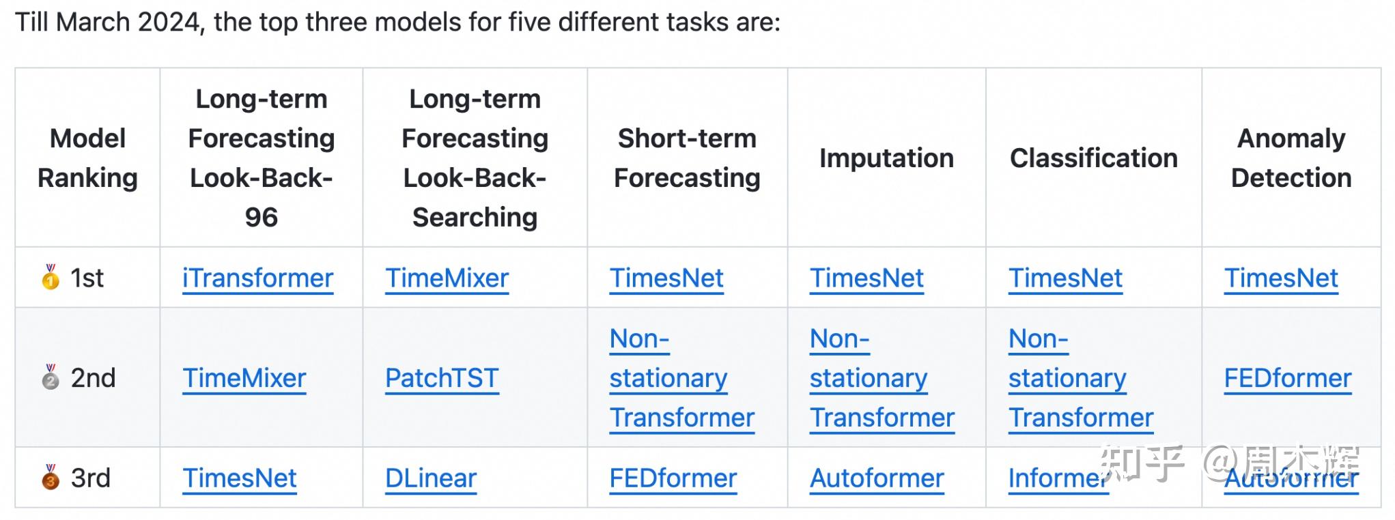Open TimesNet link under Short-term Forecasting
This screenshot has height=520, width=1395.
click(x=666, y=278)
